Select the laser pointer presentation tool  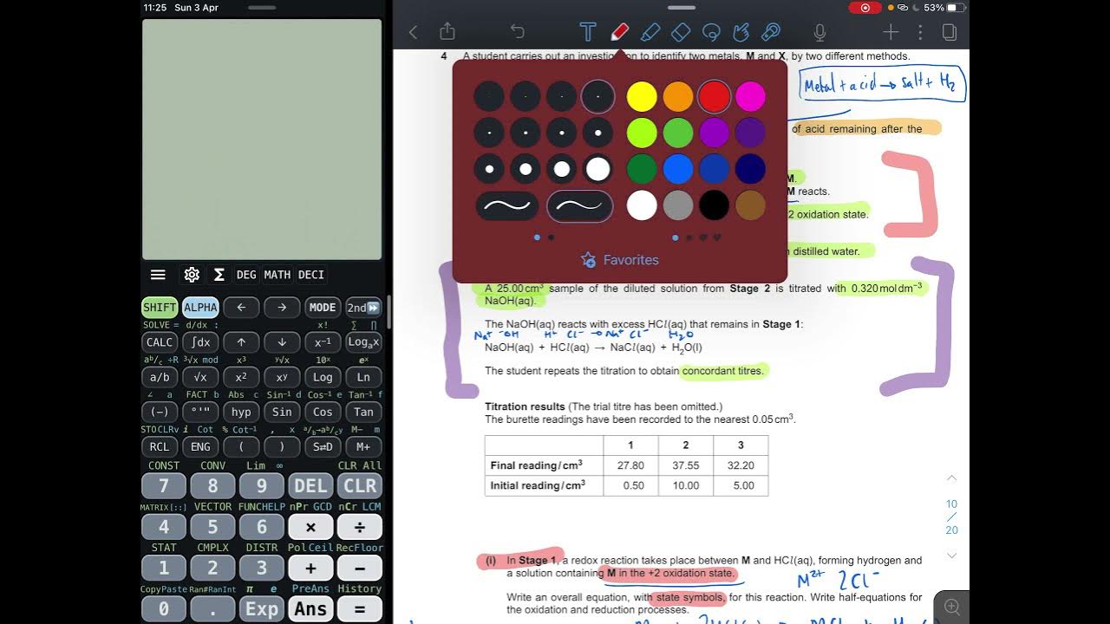click(771, 32)
